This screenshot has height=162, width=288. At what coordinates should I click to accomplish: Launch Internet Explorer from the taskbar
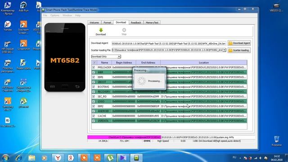point(18,158)
